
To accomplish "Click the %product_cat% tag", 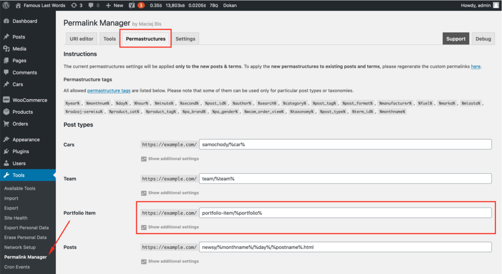I will point(124,112).
